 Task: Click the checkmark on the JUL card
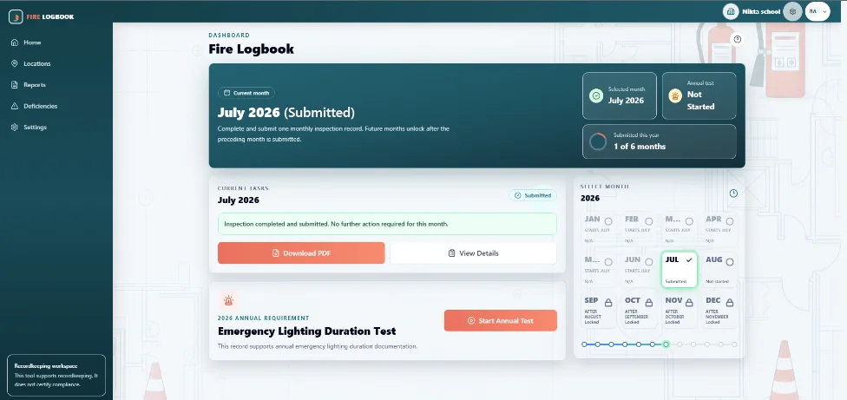[x=689, y=260]
